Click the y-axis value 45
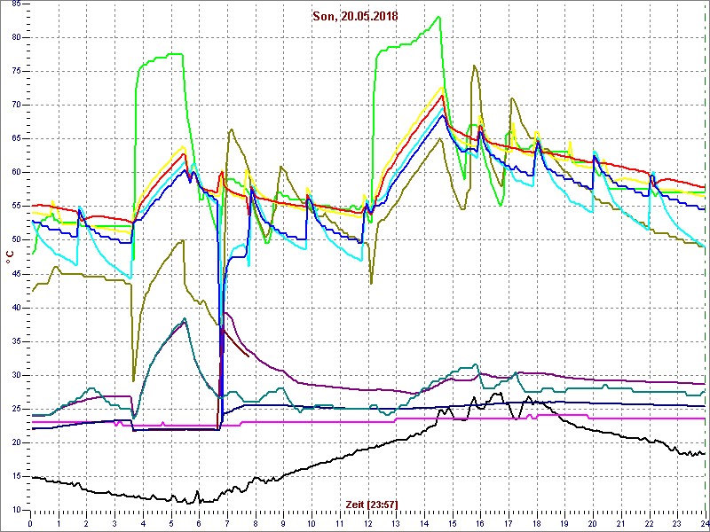710x532 pixels. (x=15, y=274)
